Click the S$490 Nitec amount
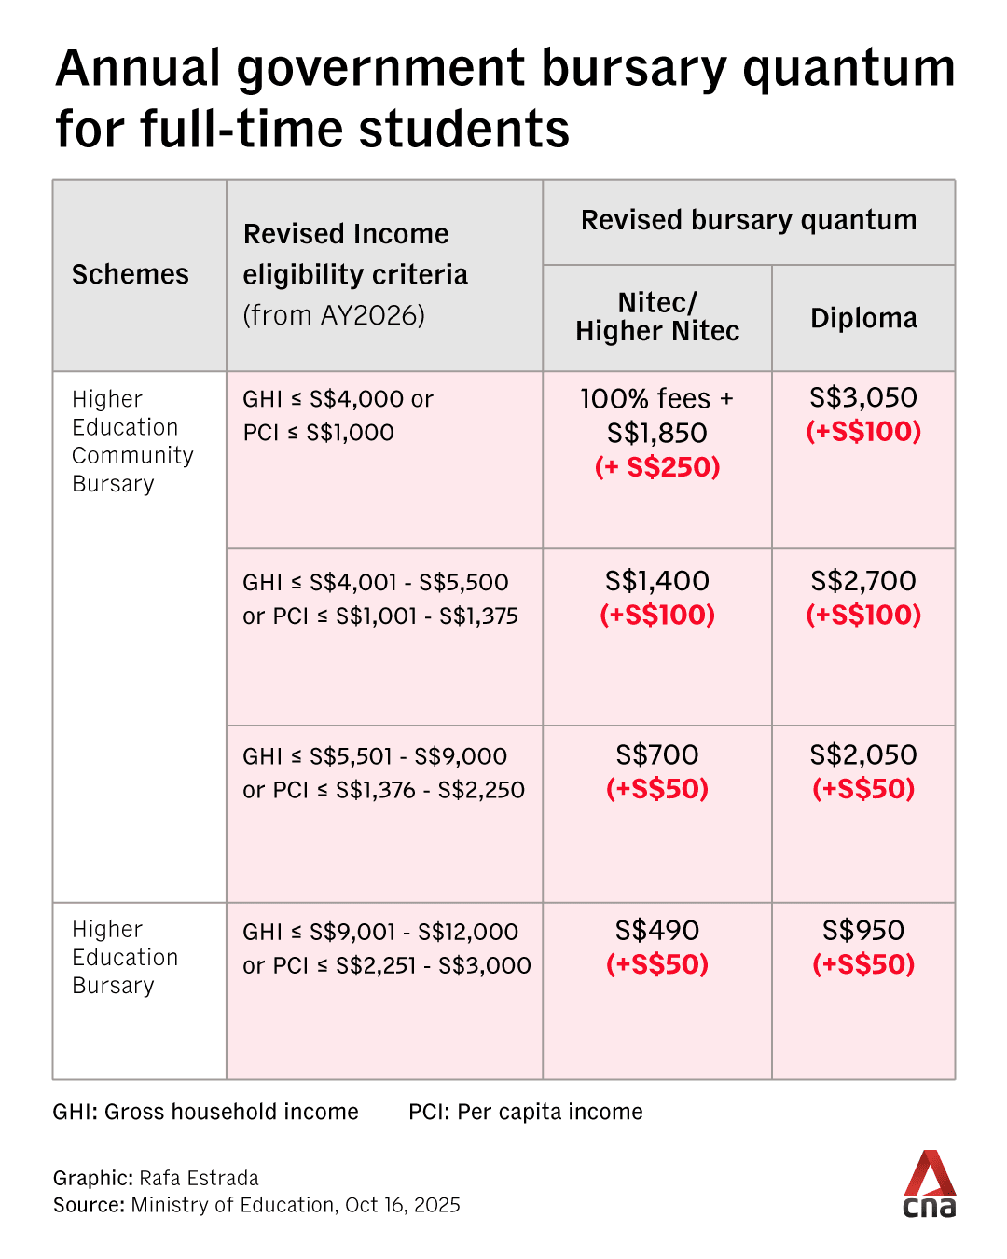Viewport: 1007px width, 1259px height. click(657, 931)
